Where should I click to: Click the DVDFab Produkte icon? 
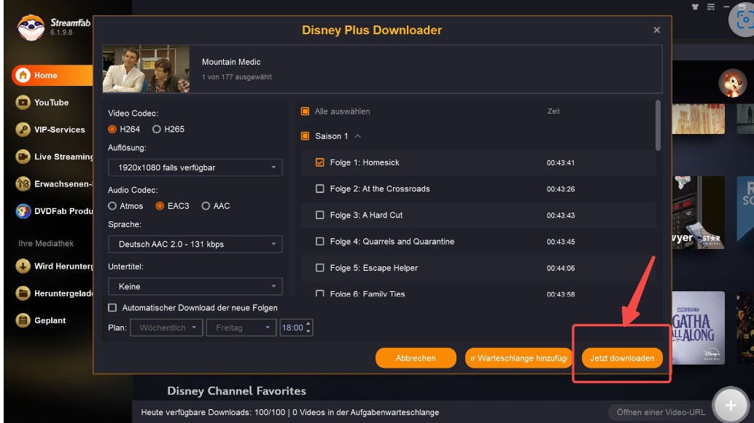coord(23,211)
